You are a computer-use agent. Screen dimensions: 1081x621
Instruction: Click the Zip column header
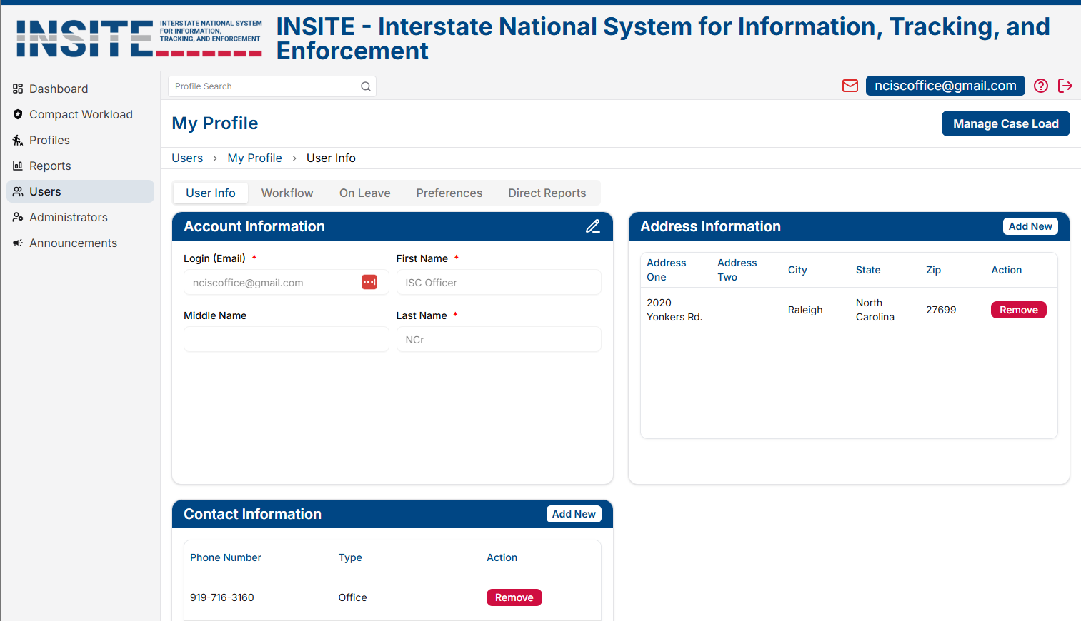tap(933, 270)
